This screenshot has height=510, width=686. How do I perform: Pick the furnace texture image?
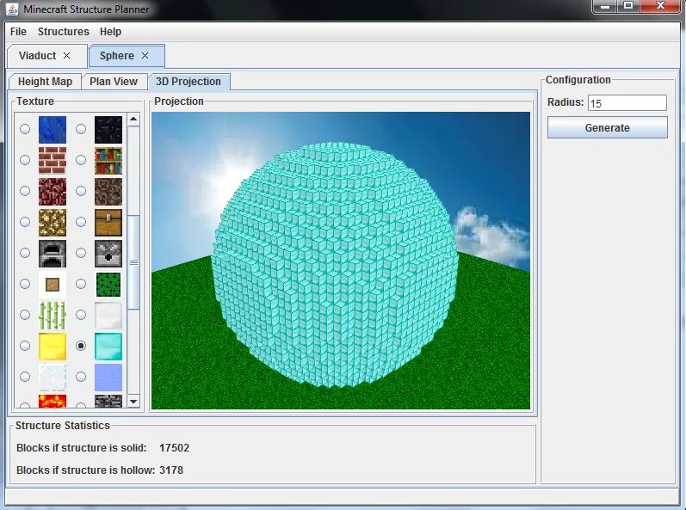[53, 254]
